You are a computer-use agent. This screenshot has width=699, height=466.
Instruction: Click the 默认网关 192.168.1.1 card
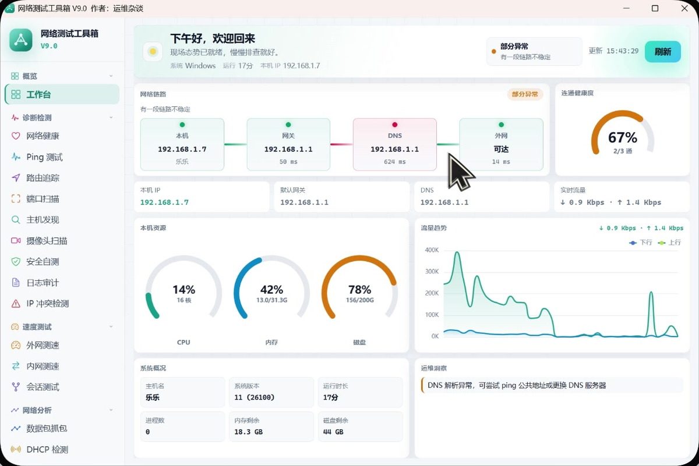click(x=341, y=197)
